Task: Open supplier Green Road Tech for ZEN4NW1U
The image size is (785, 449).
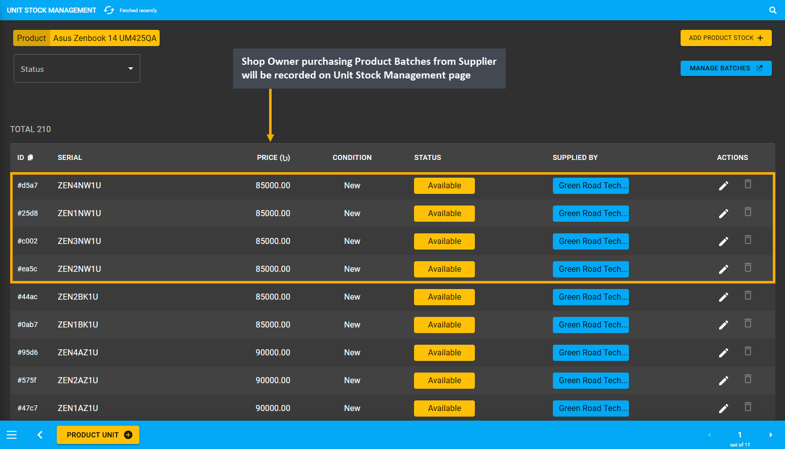Action: (x=590, y=186)
